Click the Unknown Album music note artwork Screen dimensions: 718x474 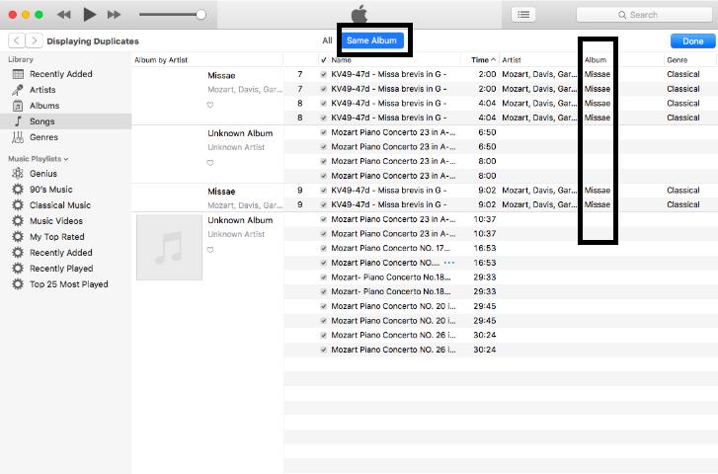169,247
